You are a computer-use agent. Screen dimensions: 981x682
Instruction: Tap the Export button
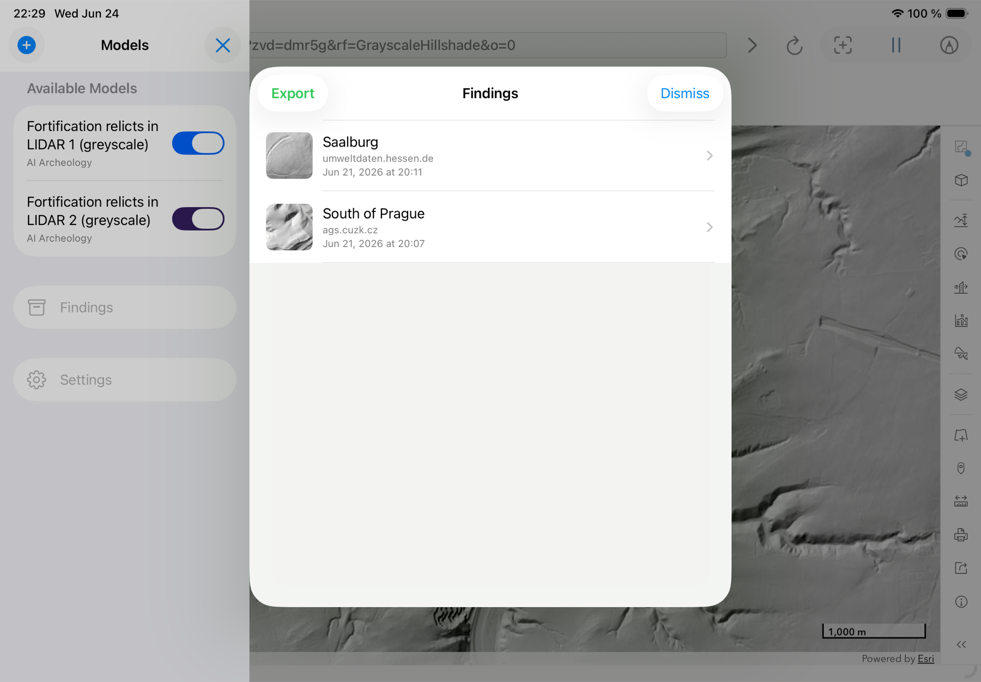tap(293, 93)
